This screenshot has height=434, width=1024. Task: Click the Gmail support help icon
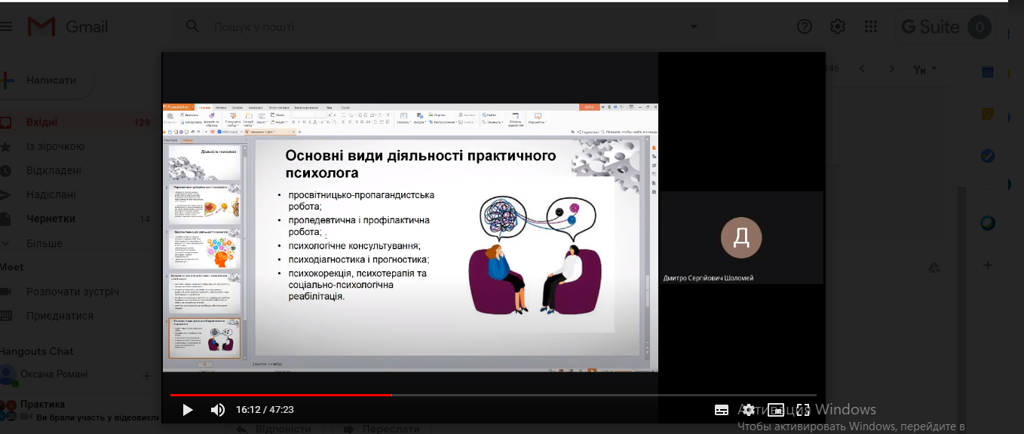[805, 27]
